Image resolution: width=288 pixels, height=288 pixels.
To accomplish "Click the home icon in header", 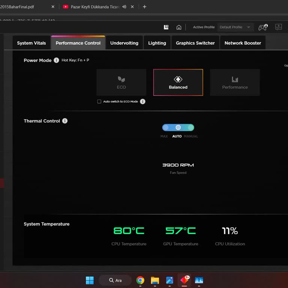I will click(179, 27).
